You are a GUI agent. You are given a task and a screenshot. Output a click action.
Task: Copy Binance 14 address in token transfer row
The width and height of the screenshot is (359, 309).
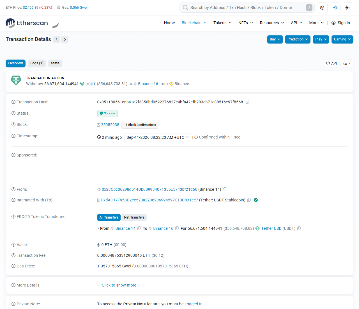tap(139, 228)
